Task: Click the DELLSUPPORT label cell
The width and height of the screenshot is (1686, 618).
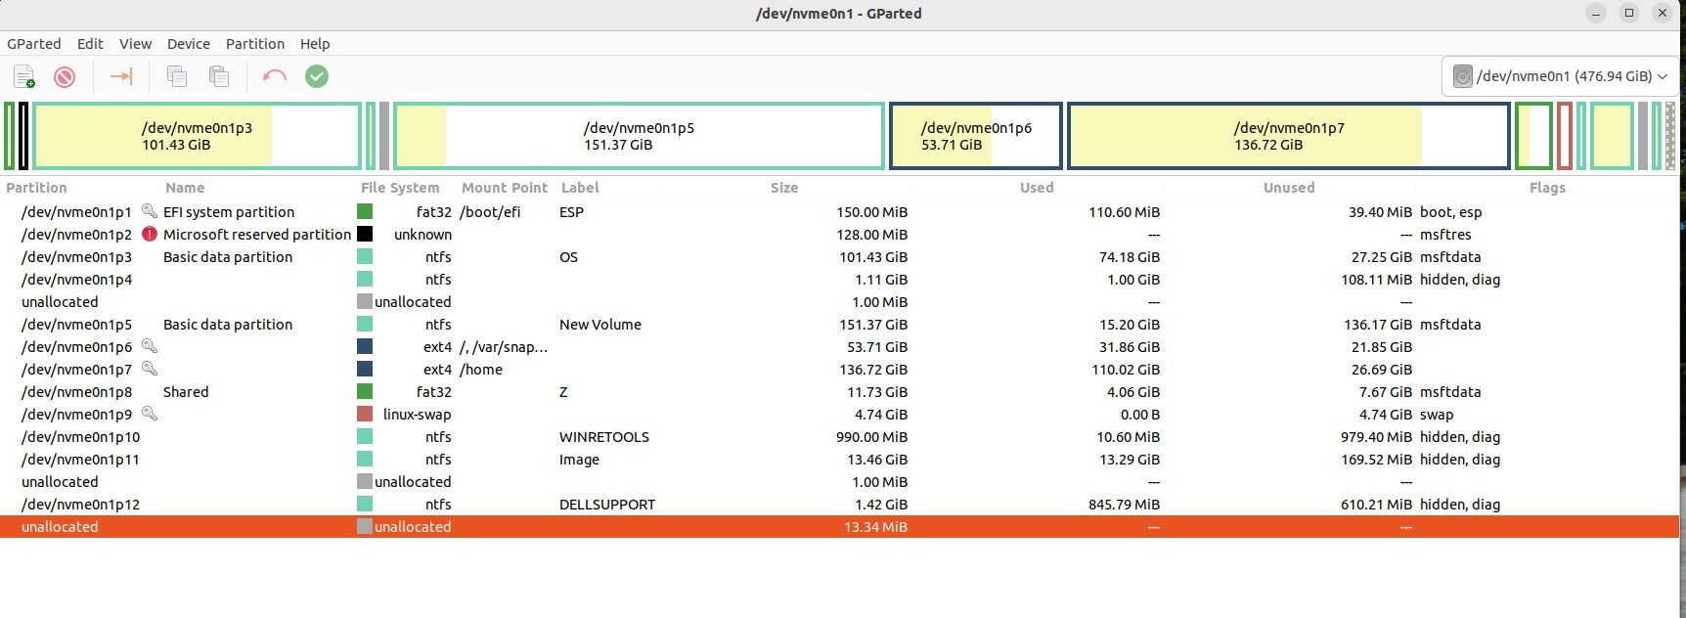Action: (607, 504)
